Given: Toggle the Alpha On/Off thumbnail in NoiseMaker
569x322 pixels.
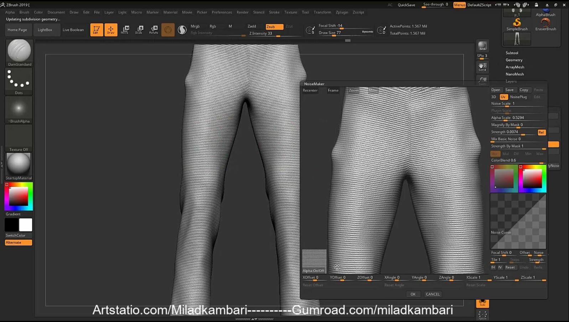Looking at the screenshot, I should [x=314, y=261].
